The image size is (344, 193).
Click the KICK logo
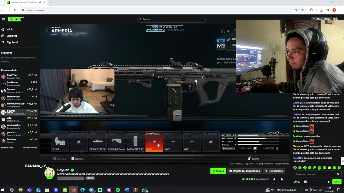point(16,19)
